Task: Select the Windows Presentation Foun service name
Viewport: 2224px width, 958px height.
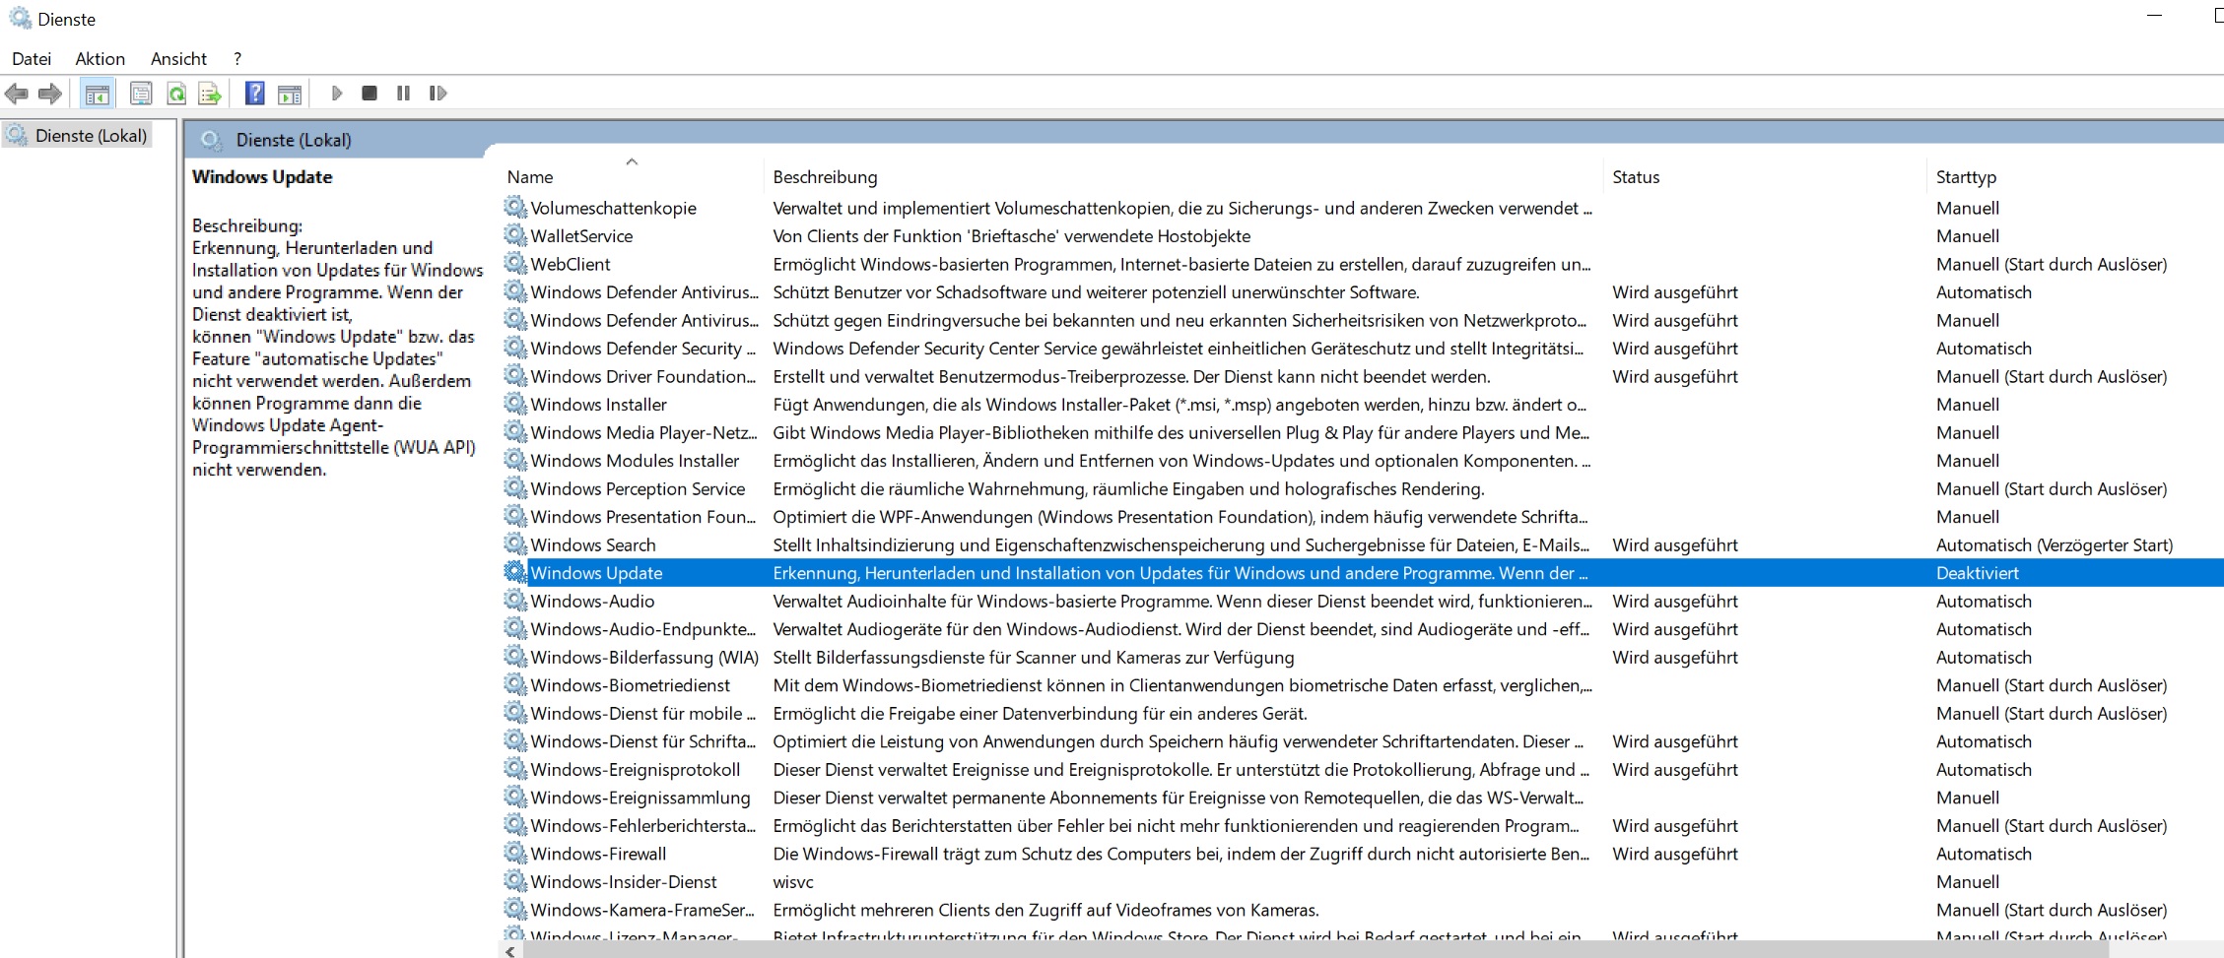Action: pos(643,517)
